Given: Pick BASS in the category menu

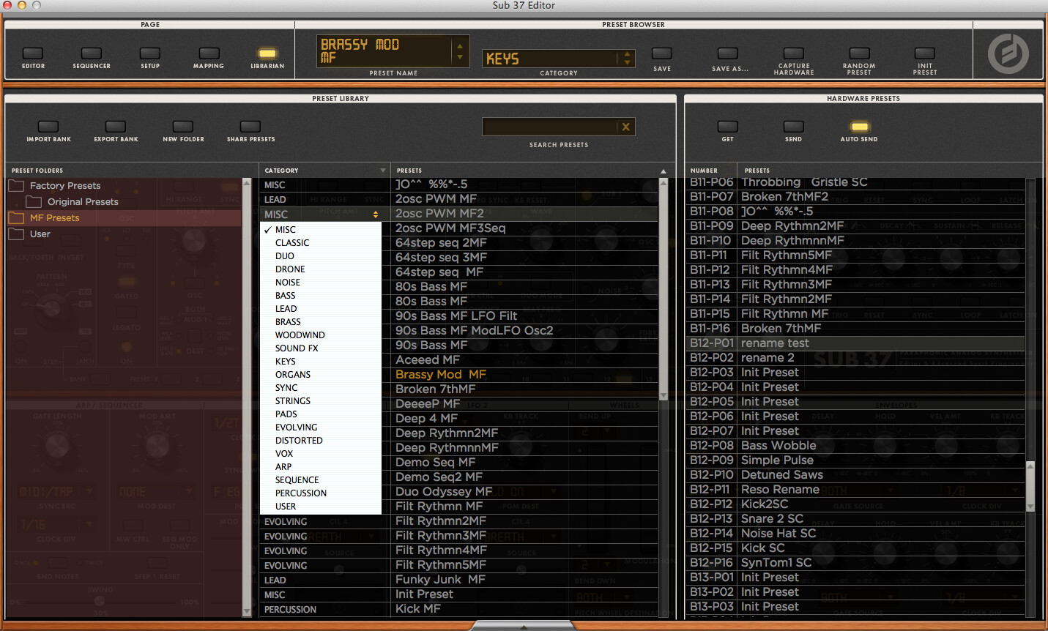Looking at the screenshot, I should point(286,296).
